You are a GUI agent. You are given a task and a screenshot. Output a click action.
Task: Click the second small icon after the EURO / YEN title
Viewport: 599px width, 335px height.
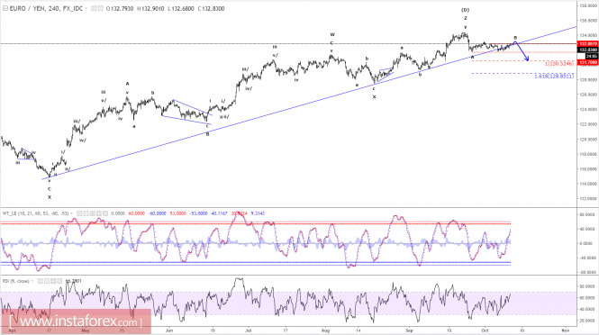(x=100, y=8)
